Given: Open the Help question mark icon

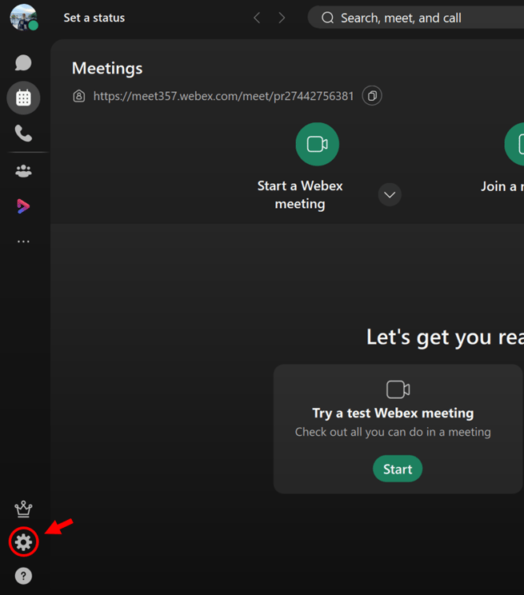Looking at the screenshot, I should pos(23,576).
